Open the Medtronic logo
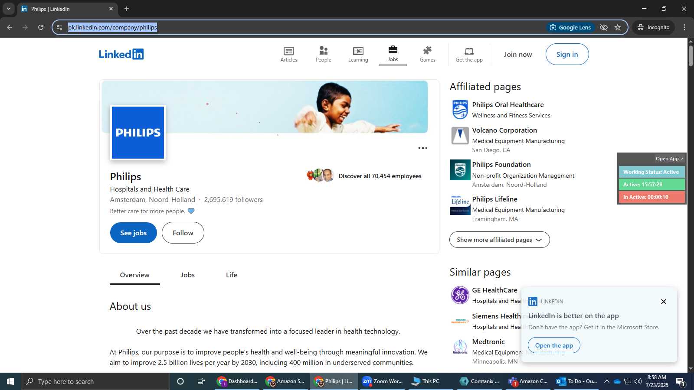Viewport: 694px width, 390px height. (x=460, y=347)
